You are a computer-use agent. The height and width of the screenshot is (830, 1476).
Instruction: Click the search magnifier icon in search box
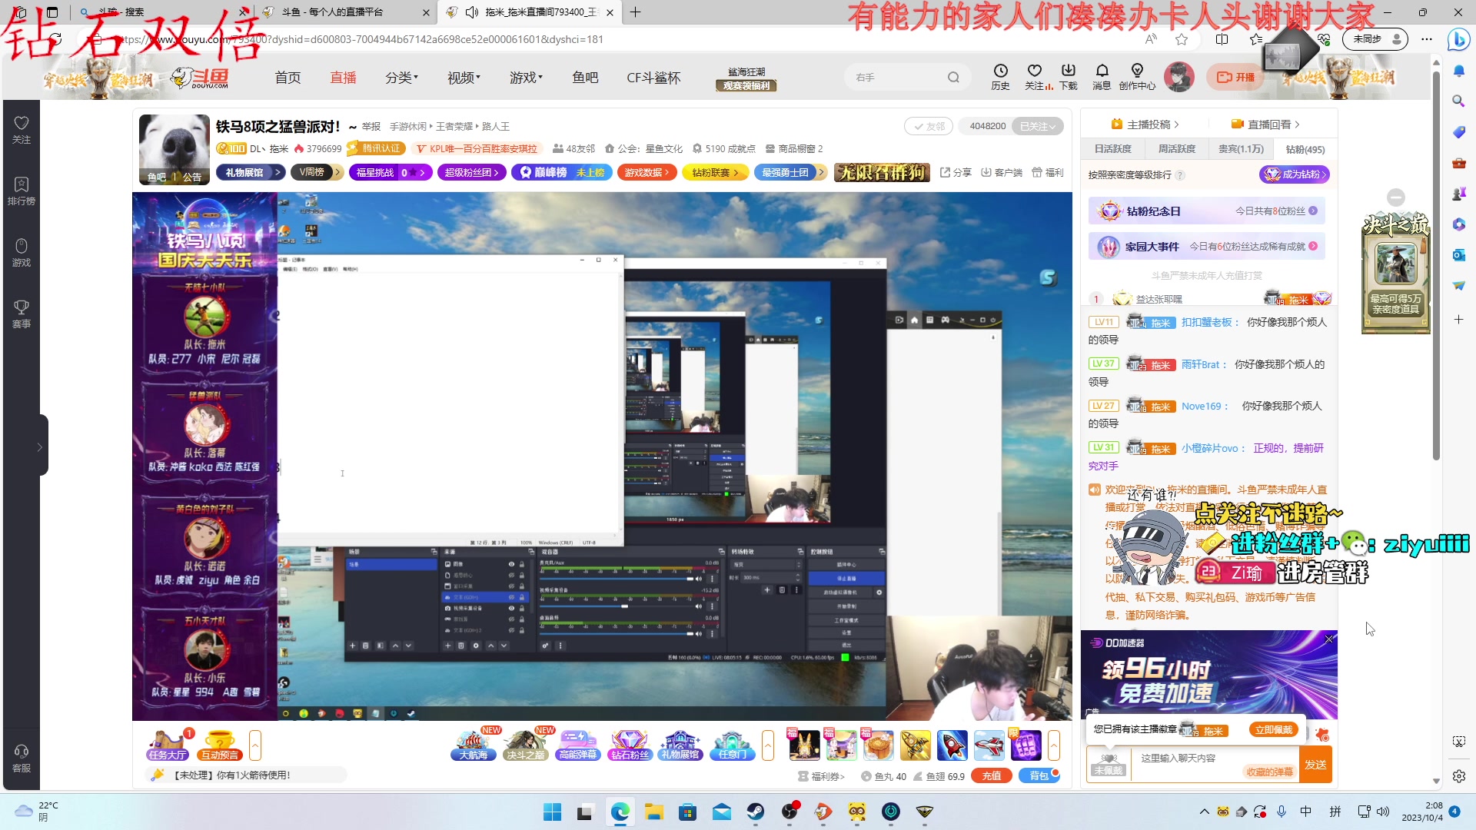point(953,78)
